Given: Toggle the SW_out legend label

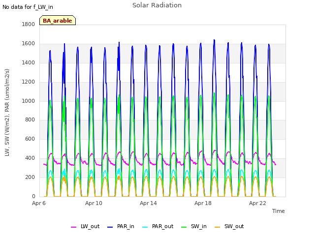Looking at the screenshot, I should (x=234, y=226).
